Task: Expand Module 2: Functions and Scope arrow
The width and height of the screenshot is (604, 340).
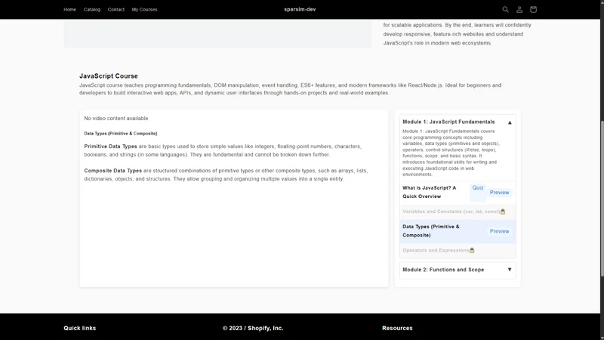Action: pyautogui.click(x=510, y=270)
